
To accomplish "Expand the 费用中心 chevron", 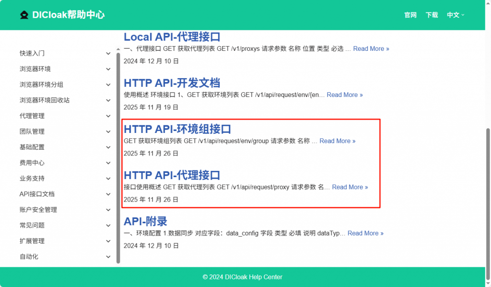I will tap(108, 163).
